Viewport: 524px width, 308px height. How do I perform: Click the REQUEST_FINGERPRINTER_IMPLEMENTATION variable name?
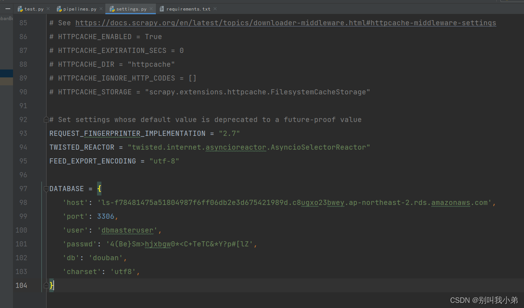tap(127, 133)
